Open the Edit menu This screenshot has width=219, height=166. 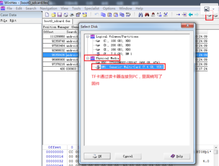[x=19, y=8]
